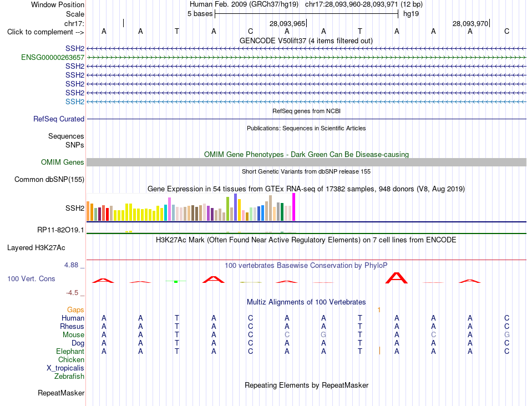Click the light-blue SSH2 transcript label
Image resolution: width=527 pixels, height=406 pixels.
(75, 101)
